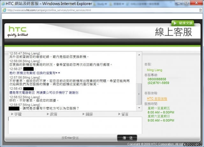Image resolution: width=204 pixels, height=147 pixels.
Task: Click the 結束交談 end chat button
Action: coord(183,23)
